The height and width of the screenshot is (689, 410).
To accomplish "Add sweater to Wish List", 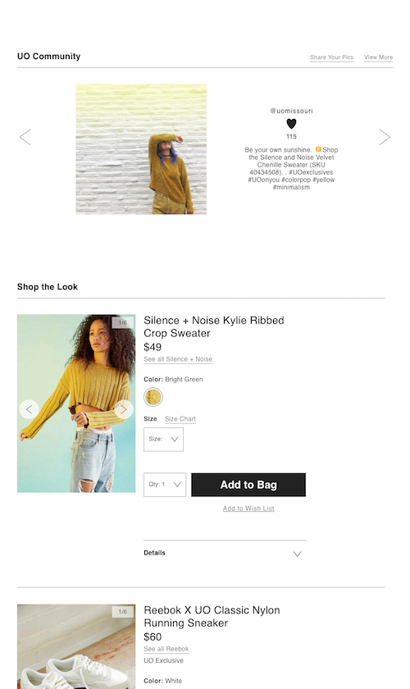I will tap(248, 509).
